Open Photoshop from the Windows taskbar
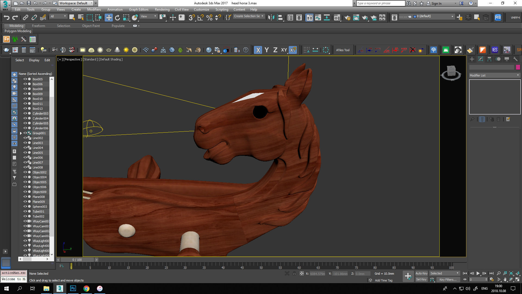 (73, 289)
